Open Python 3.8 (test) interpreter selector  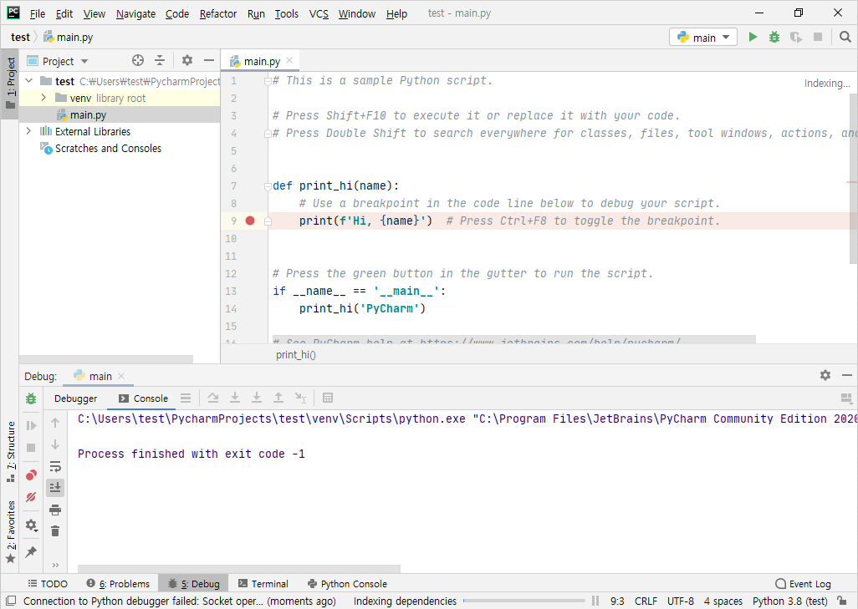789,601
